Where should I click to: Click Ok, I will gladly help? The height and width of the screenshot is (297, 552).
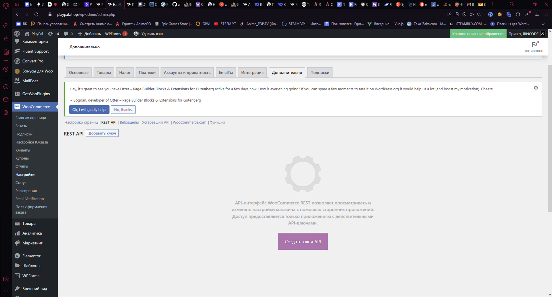pos(89,110)
